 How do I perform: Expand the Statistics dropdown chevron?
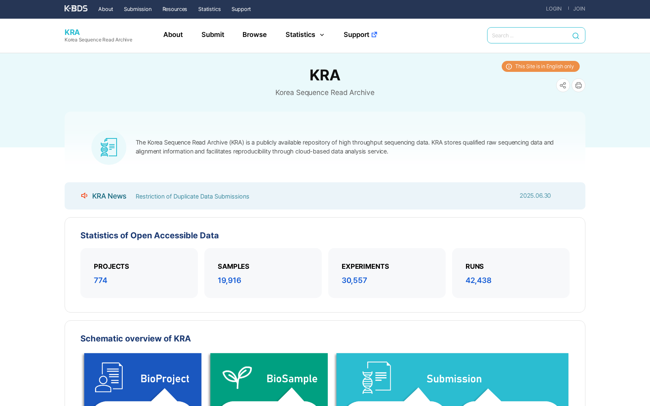[x=322, y=35]
